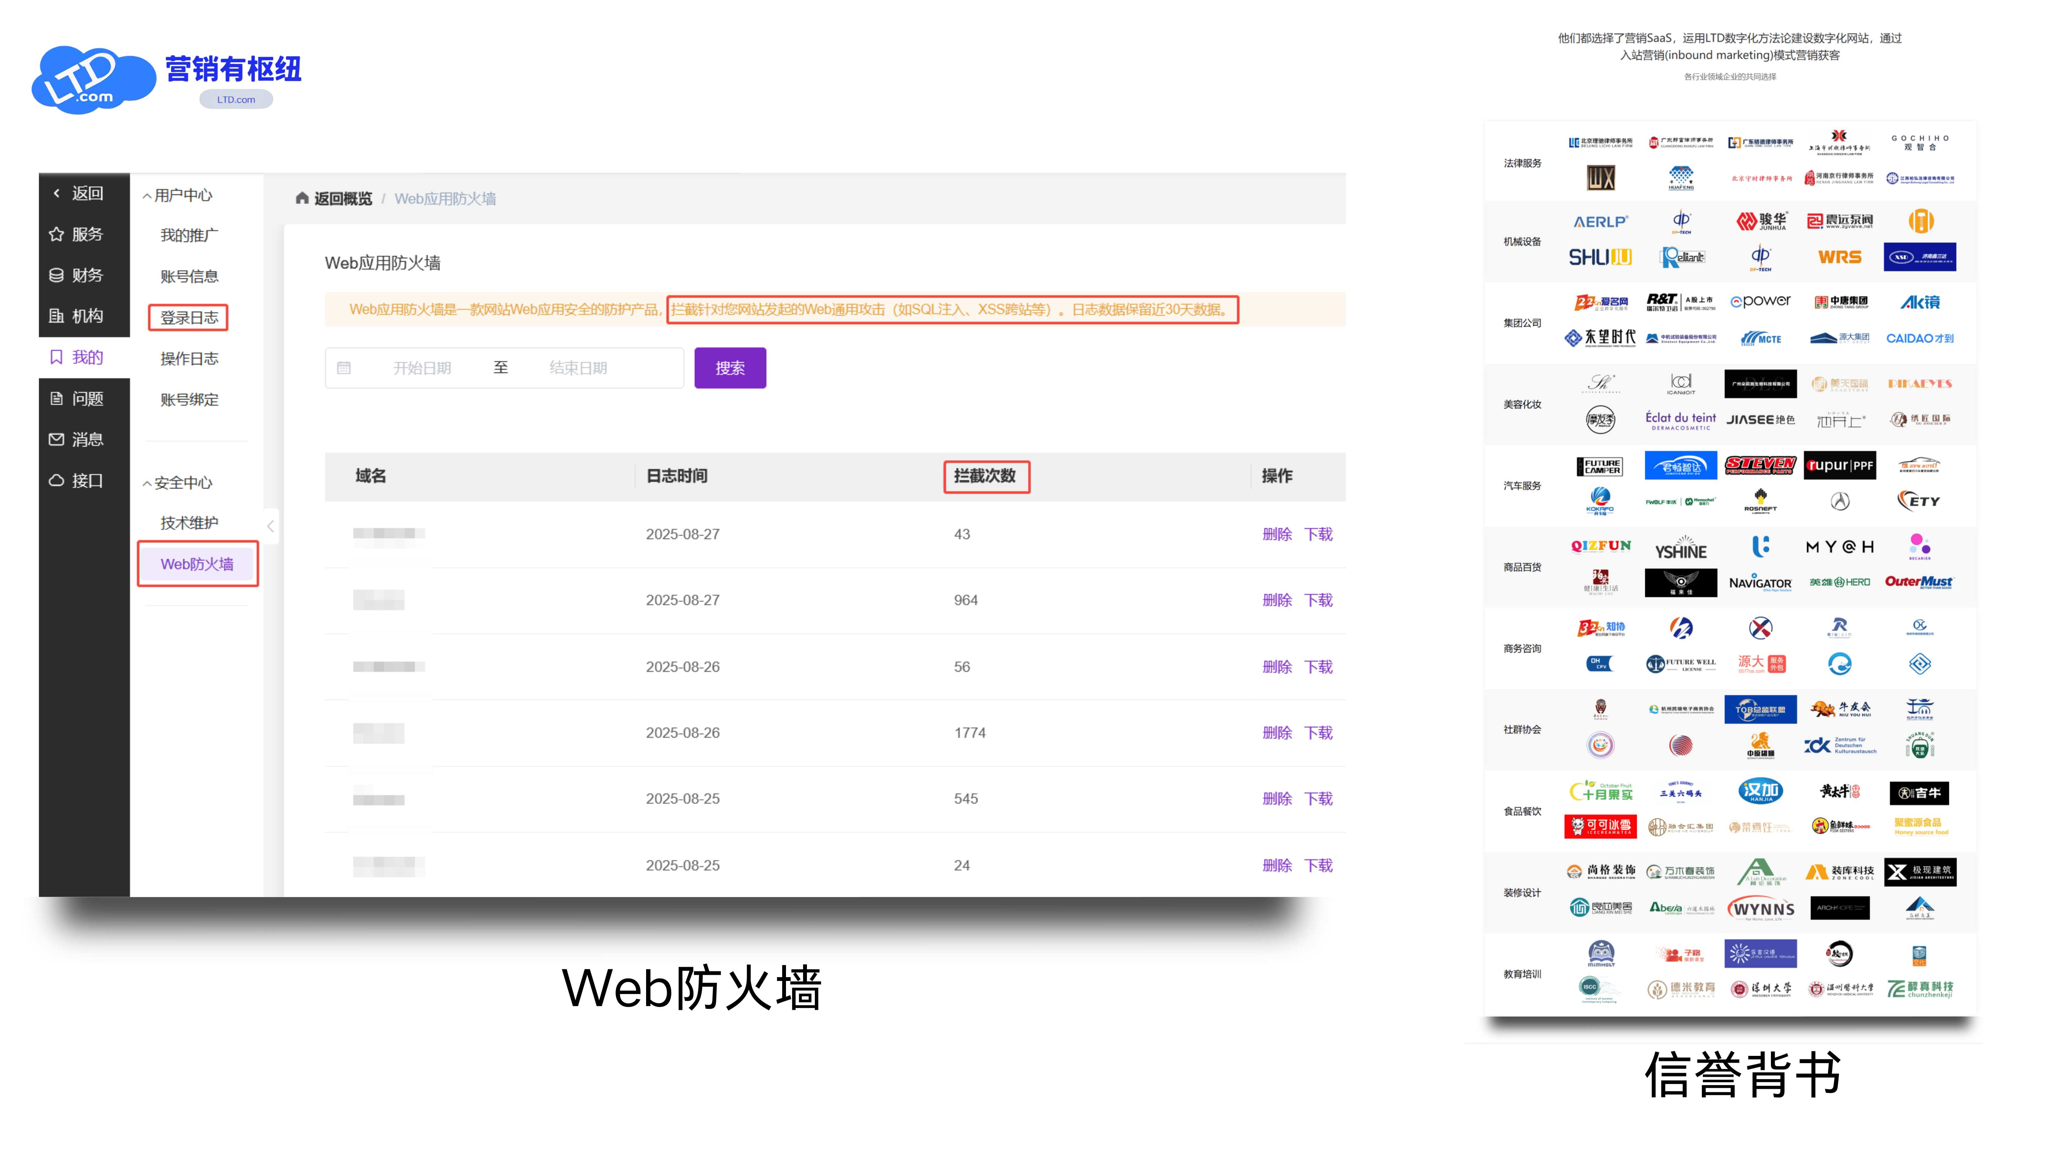Viewport: 2062px width, 1160px height.
Task: Open 登录日志 menu item
Action: pyautogui.click(x=189, y=318)
